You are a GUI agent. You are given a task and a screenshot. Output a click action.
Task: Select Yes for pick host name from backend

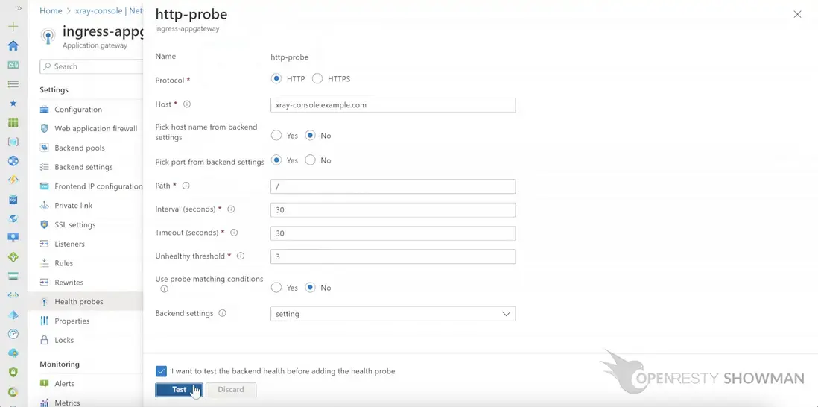coord(276,136)
